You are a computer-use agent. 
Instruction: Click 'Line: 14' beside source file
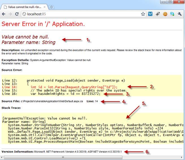click(92, 101)
